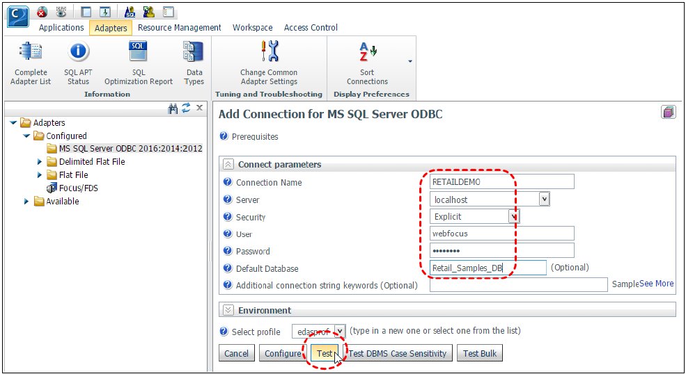Expand the Delimited Flat File node
Screen dimensions: 686x374
(x=40, y=162)
